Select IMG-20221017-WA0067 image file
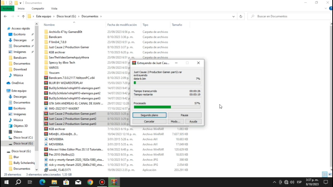333x187 pixels. [x=64, y=109]
